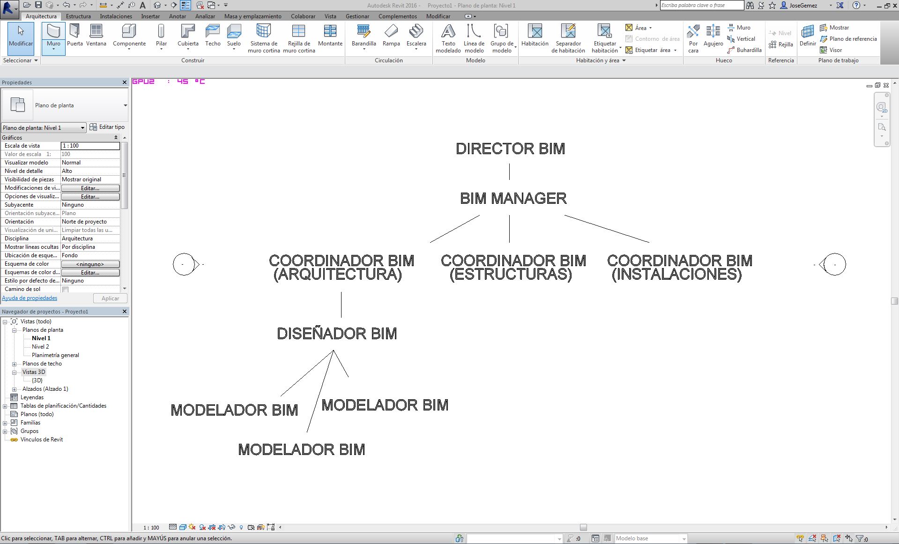Viewport: 899px width, 544px height.
Task: Select the Ventana window tool
Action: click(x=96, y=36)
